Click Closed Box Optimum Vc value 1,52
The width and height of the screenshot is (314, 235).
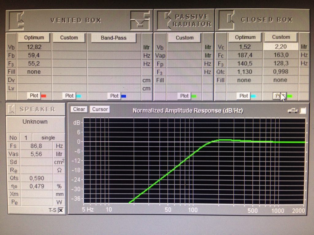(x=245, y=47)
